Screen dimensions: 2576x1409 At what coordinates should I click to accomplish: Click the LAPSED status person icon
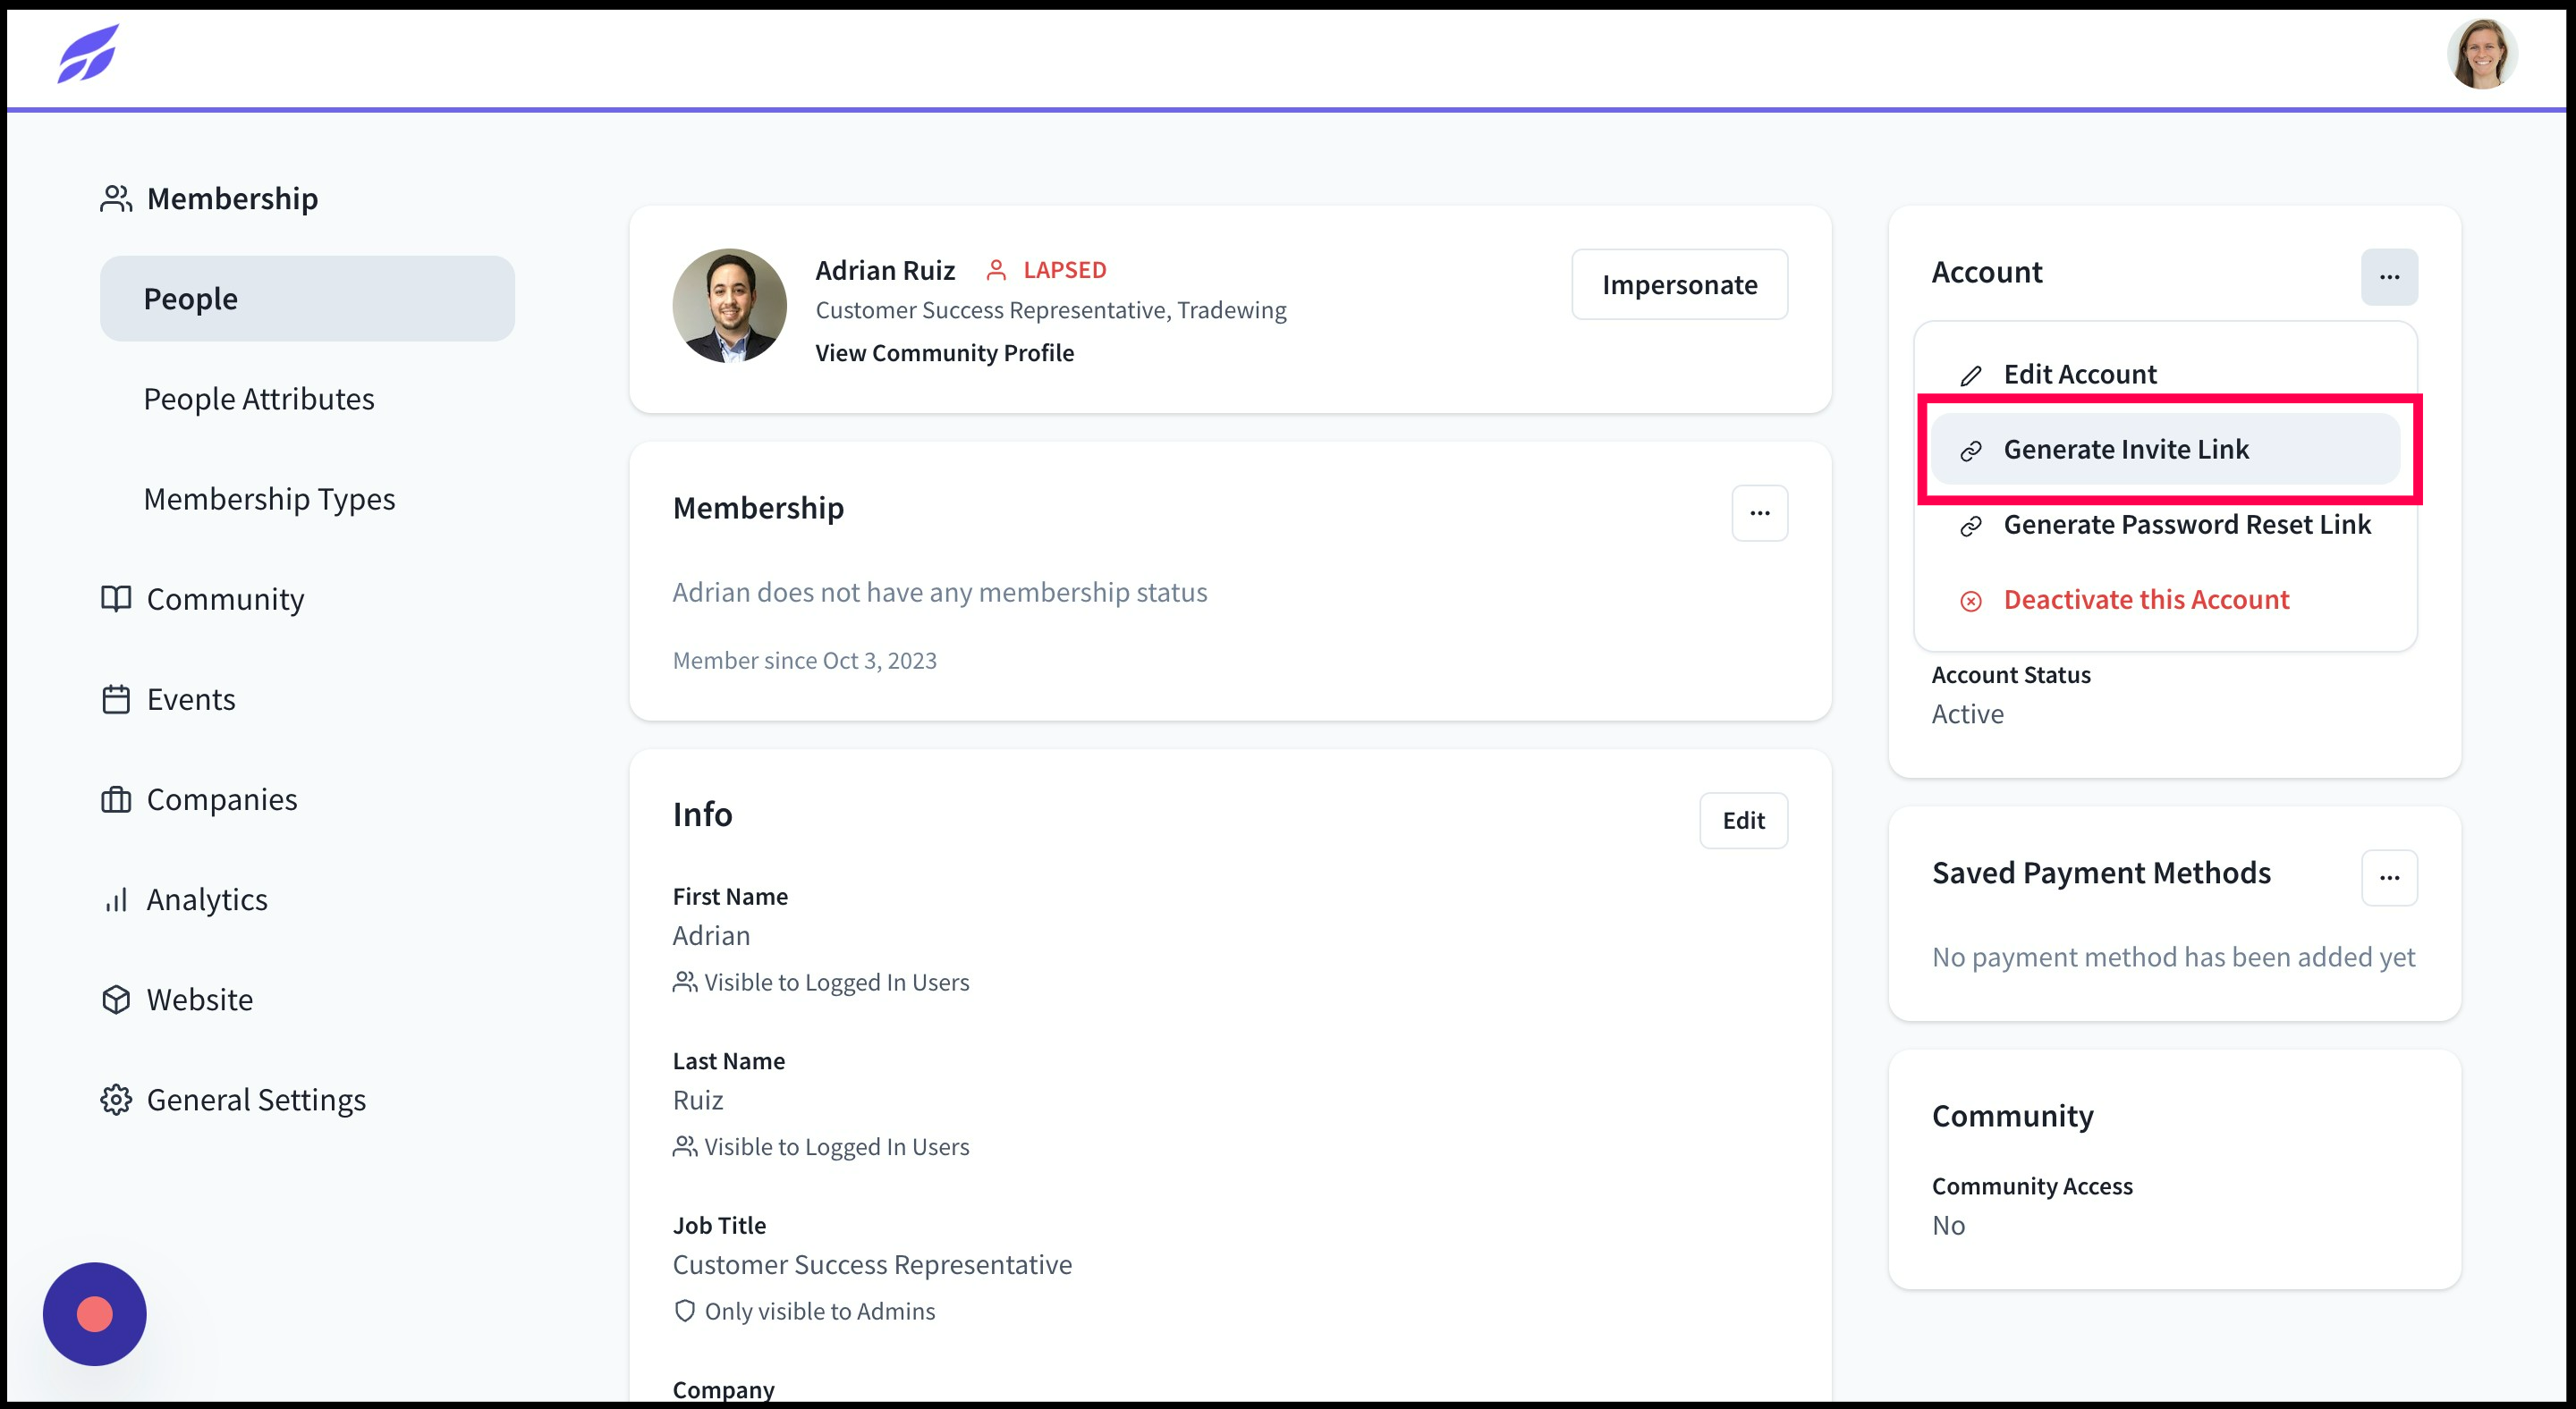pos(996,270)
